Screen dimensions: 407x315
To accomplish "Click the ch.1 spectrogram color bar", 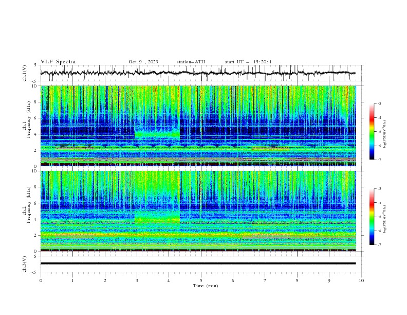I will pyautogui.click(x=372, y=131).
